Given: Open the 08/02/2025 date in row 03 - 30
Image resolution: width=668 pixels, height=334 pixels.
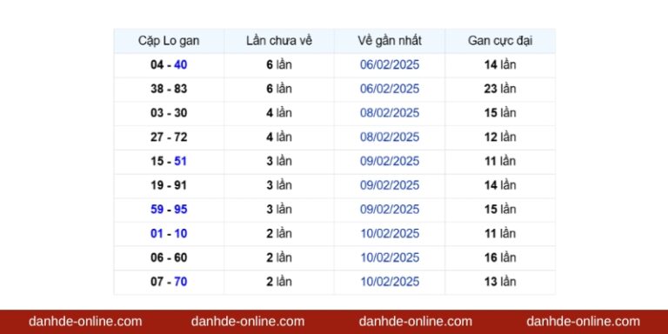Looking at the screenshot, I should click(390, 113).
